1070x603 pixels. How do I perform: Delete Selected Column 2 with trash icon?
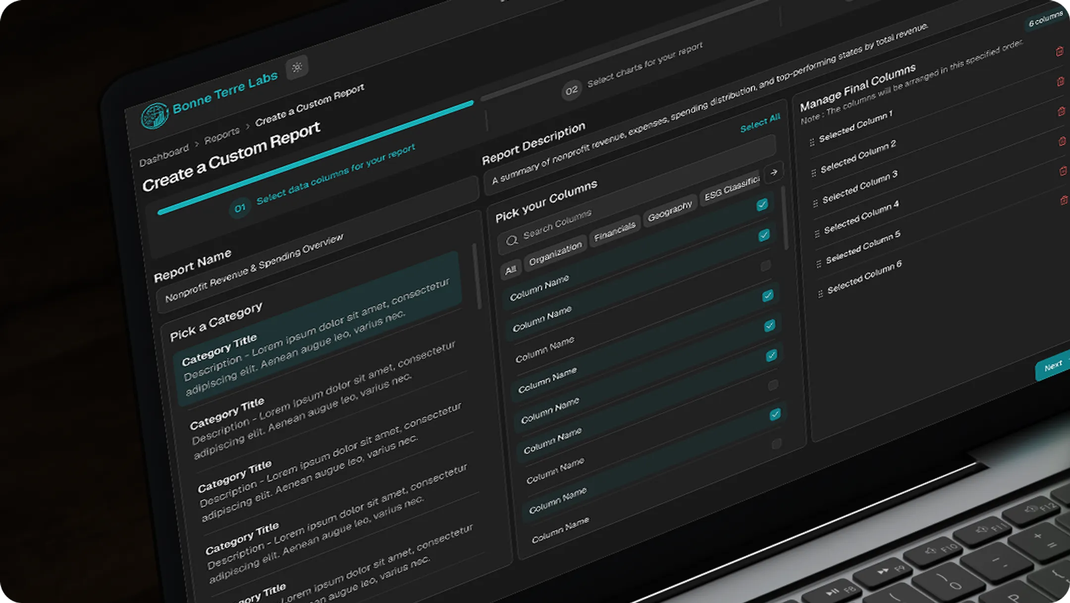tap(1061, 82)
